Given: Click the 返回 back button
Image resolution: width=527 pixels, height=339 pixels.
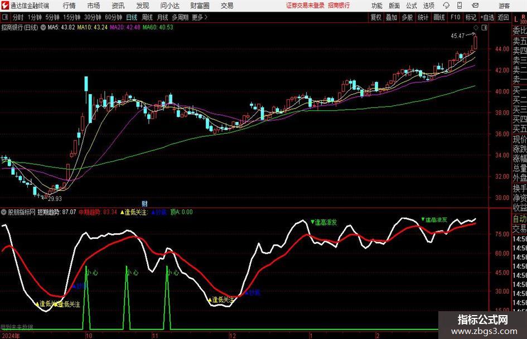Looking at the screenshot, I should 504,17.
